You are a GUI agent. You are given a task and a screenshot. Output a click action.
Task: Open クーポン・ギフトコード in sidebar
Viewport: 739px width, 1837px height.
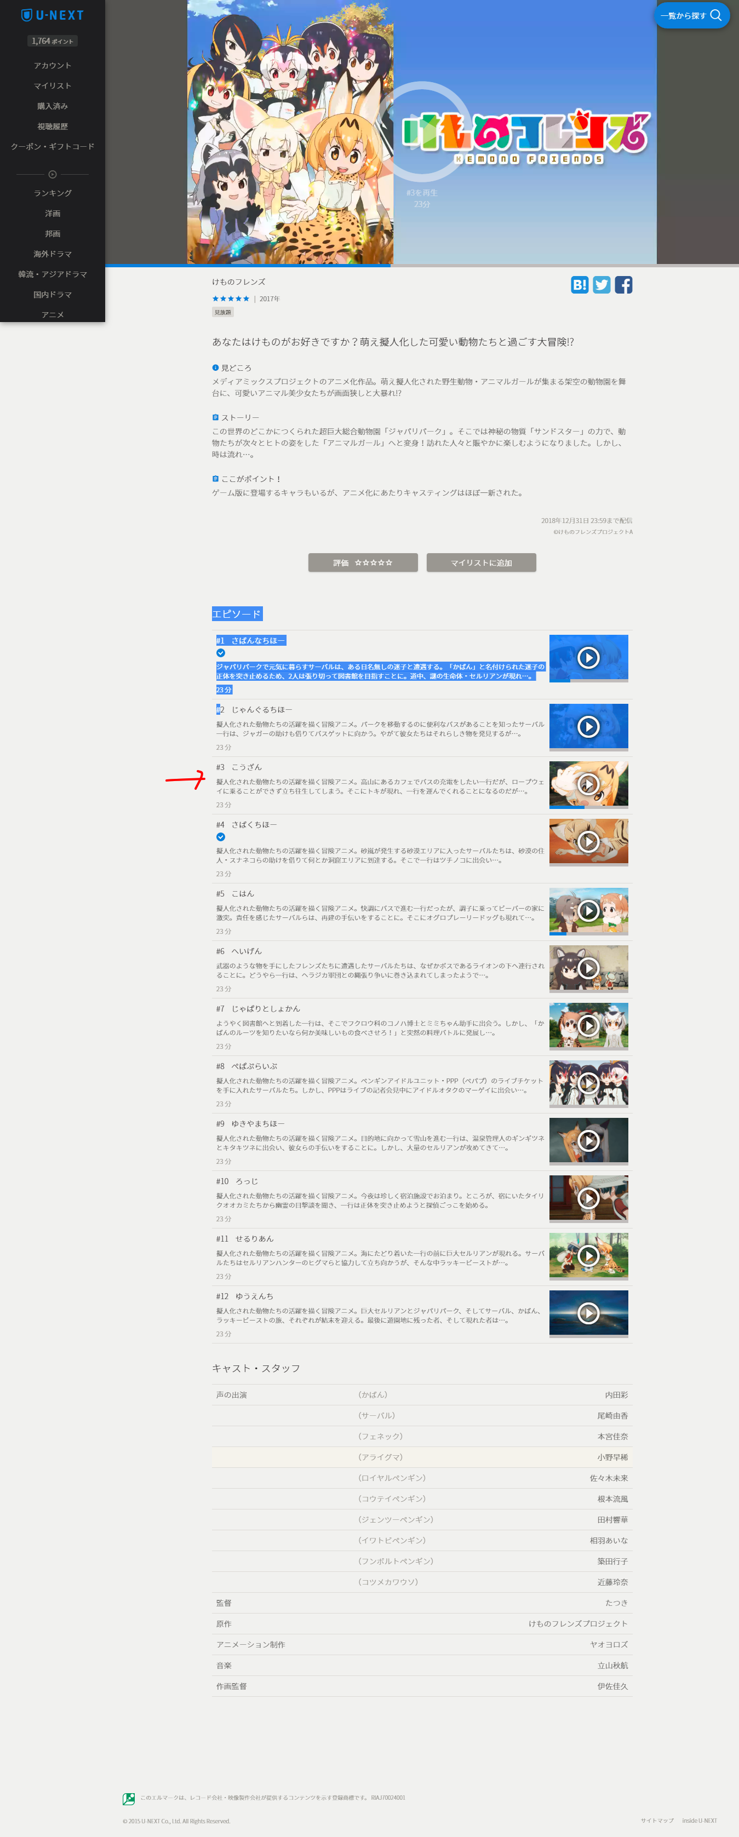(x=53, y=146)
